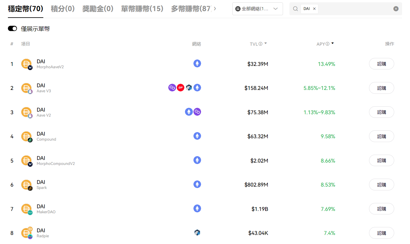Click 認購 for Aave V2
Image resolution: width=410 pixels, height=244 pixels.
pyautogui.click(x=381, y=112)
